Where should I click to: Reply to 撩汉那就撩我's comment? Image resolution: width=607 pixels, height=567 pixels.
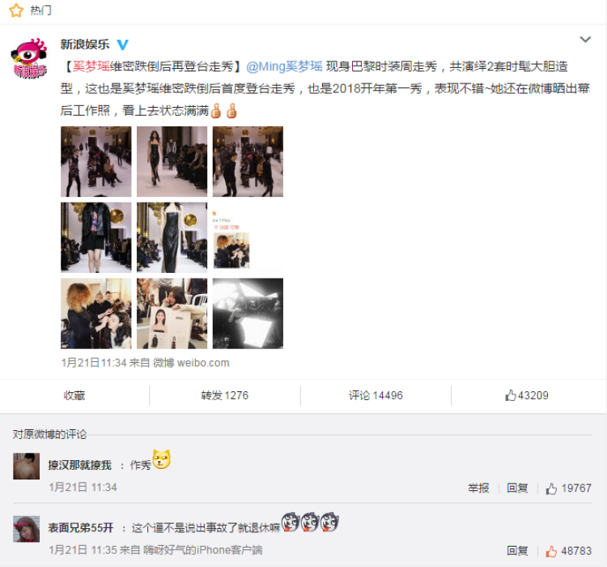pos(517,488)
